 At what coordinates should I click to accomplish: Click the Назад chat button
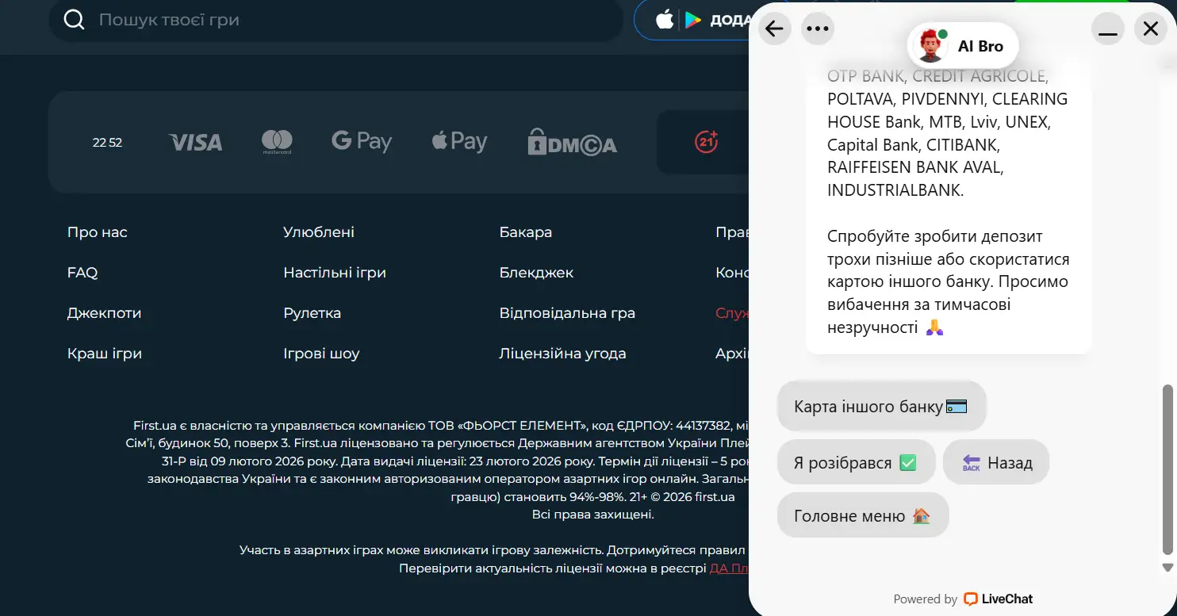(996, 462)
